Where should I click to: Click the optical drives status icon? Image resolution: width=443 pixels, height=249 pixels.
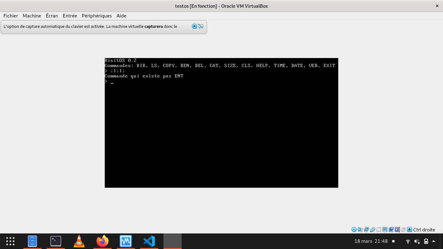pos(354,230)
